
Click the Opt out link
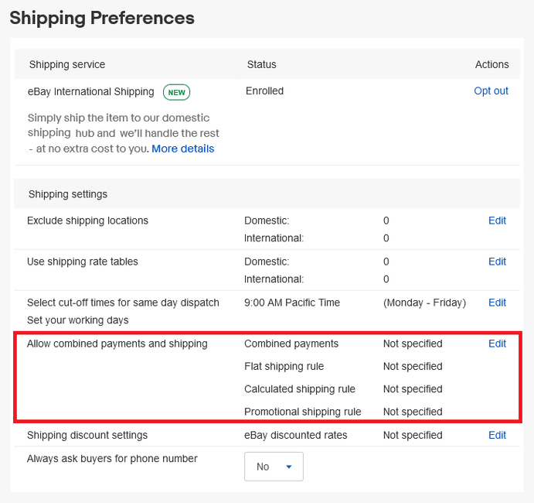pyautogui.click(x=491, y=91)
